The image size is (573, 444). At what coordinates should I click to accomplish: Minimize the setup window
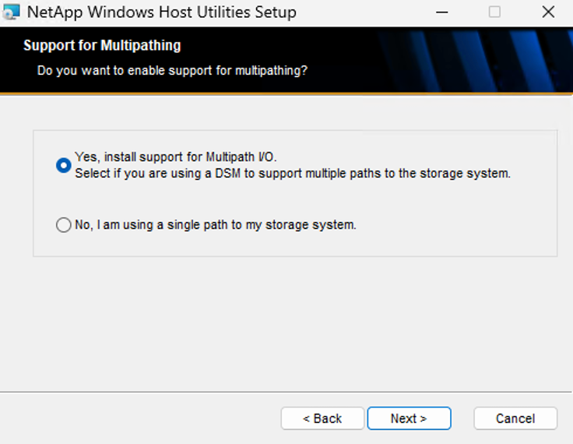[441, 12]
